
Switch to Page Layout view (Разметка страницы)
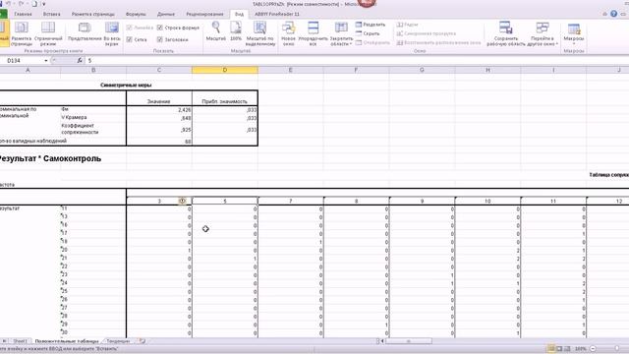point(22,33)
